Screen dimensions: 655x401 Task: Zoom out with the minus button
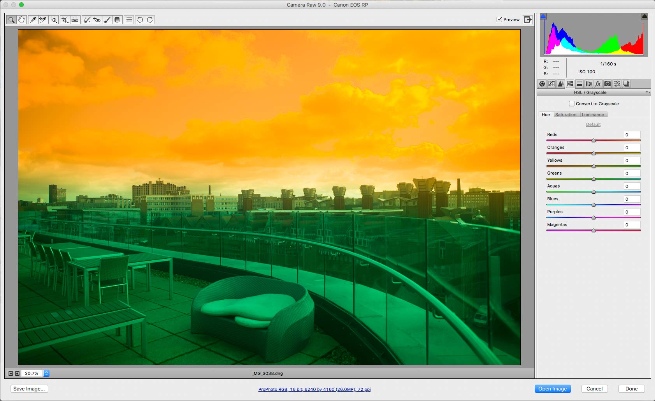[11, 373]
